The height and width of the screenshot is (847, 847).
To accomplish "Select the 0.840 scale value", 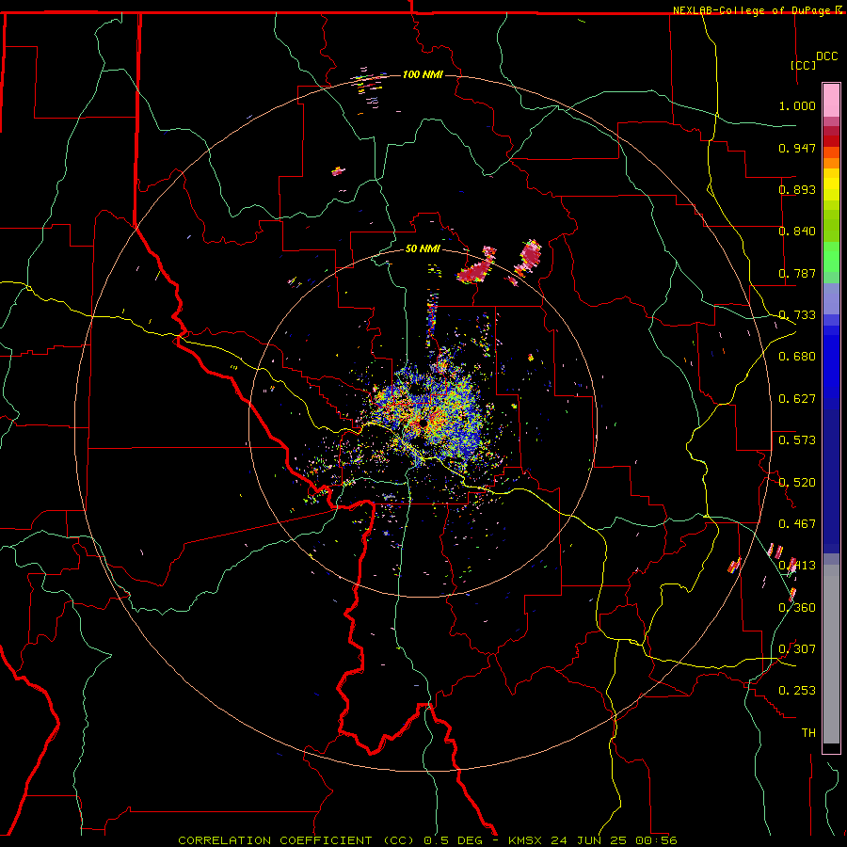I will (797, 232).
